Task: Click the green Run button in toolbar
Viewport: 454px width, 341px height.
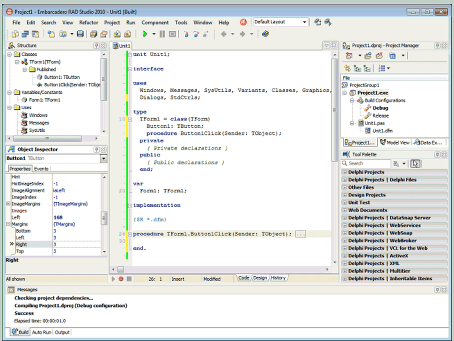Action: click(x=145, y=34)
